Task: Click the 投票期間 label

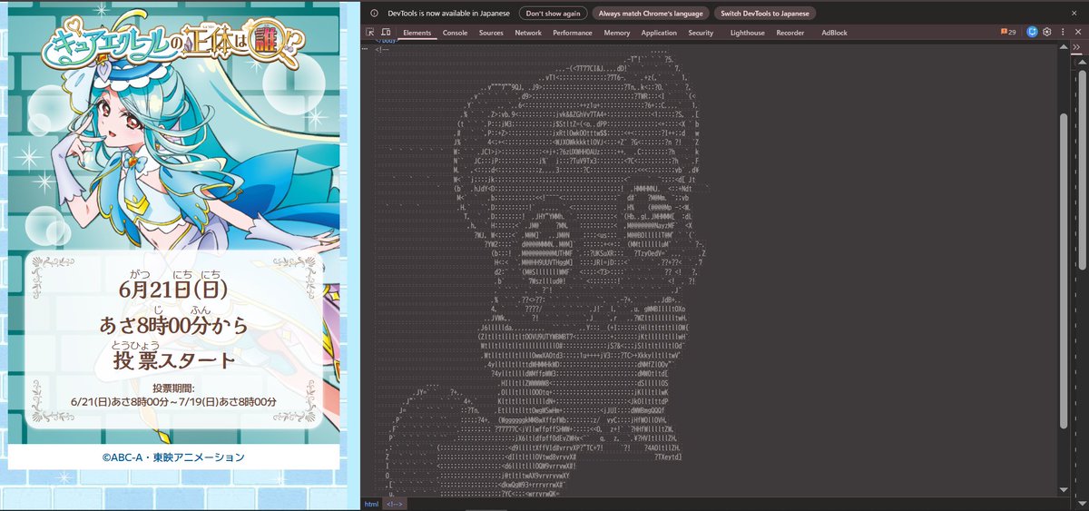Action: (x=173, y=386)
